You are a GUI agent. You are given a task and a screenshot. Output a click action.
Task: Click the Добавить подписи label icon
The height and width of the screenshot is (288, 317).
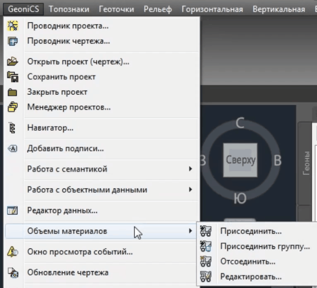point(12,149)
